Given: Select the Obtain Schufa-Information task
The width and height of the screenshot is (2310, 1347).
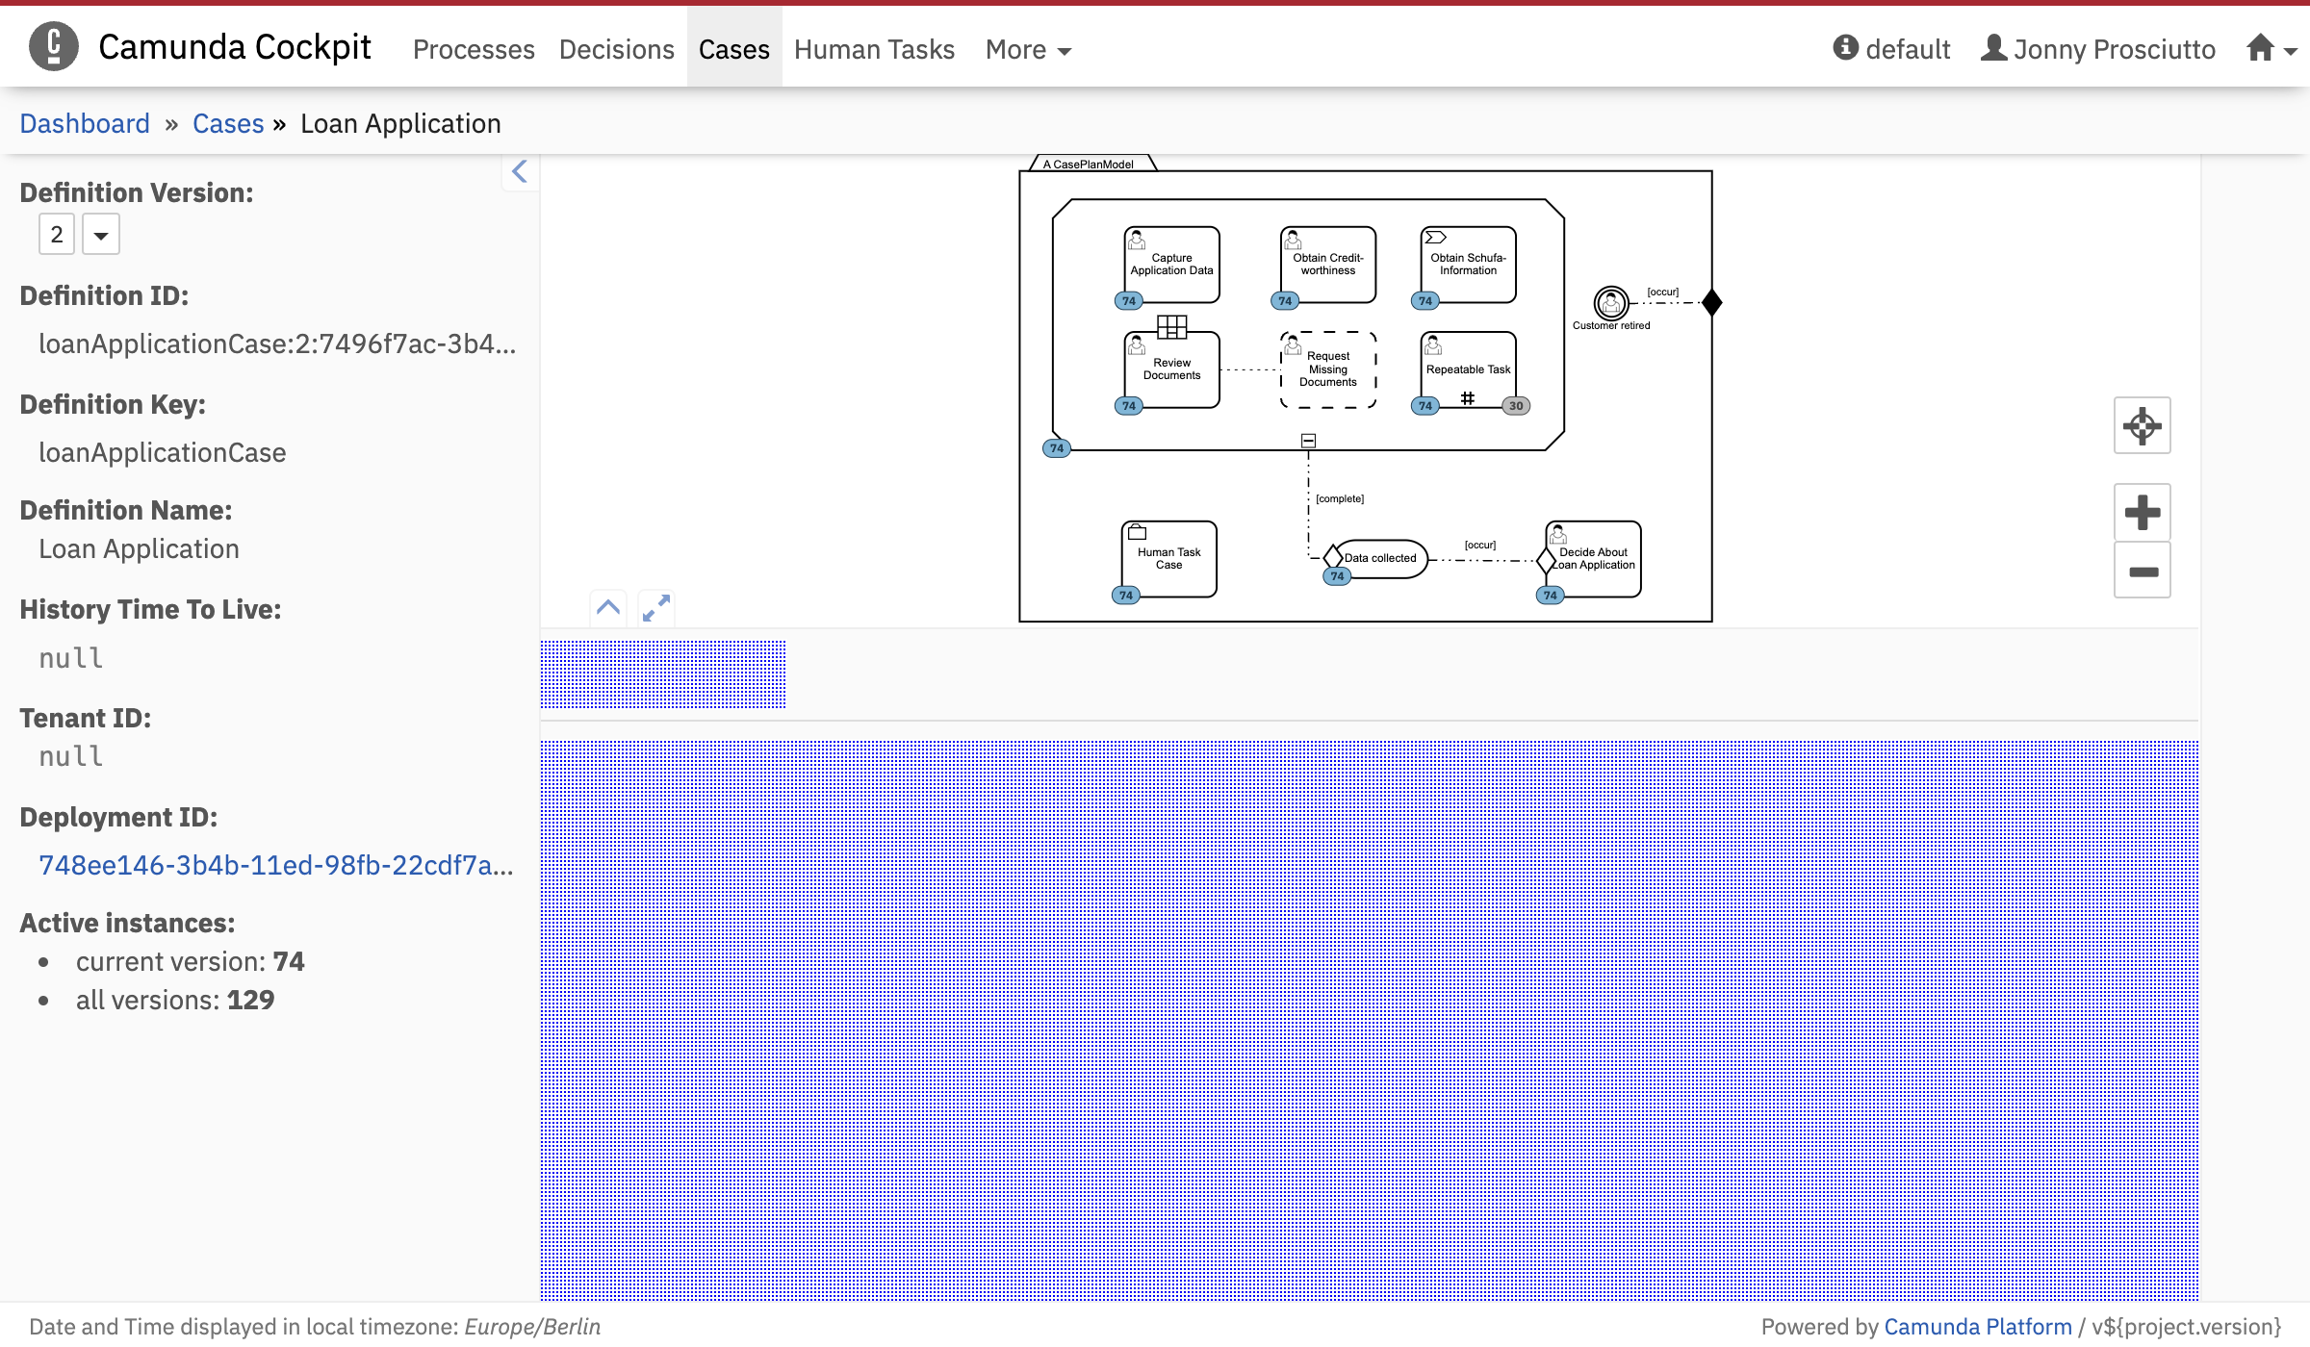Looking at the screenshot, I should [1469, 265].
